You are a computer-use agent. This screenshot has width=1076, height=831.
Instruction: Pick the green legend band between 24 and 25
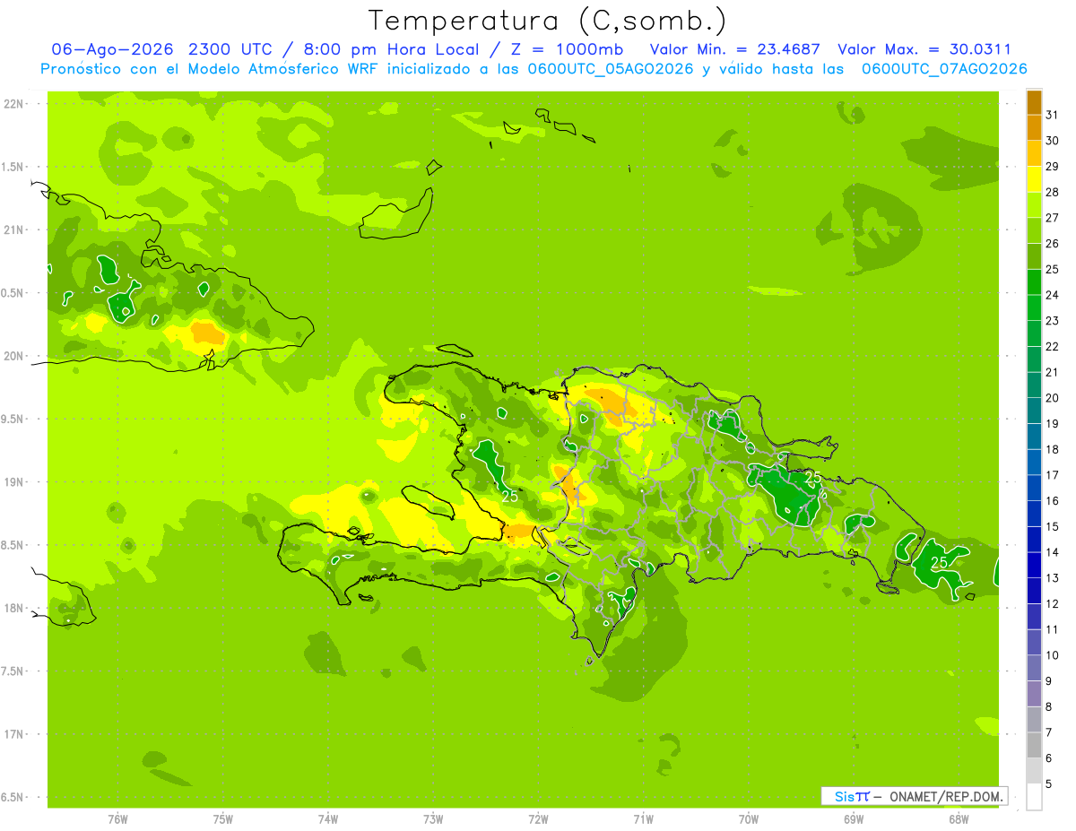(x=1034, y=281)
